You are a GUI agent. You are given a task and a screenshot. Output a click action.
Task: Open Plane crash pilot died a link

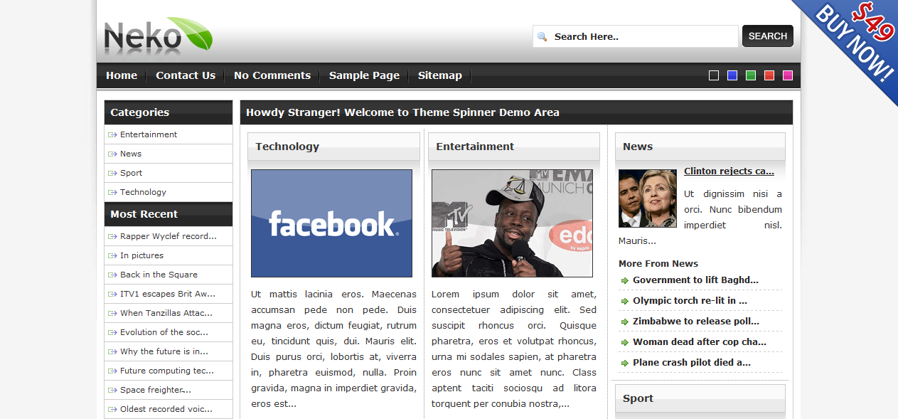click(692, 363)
